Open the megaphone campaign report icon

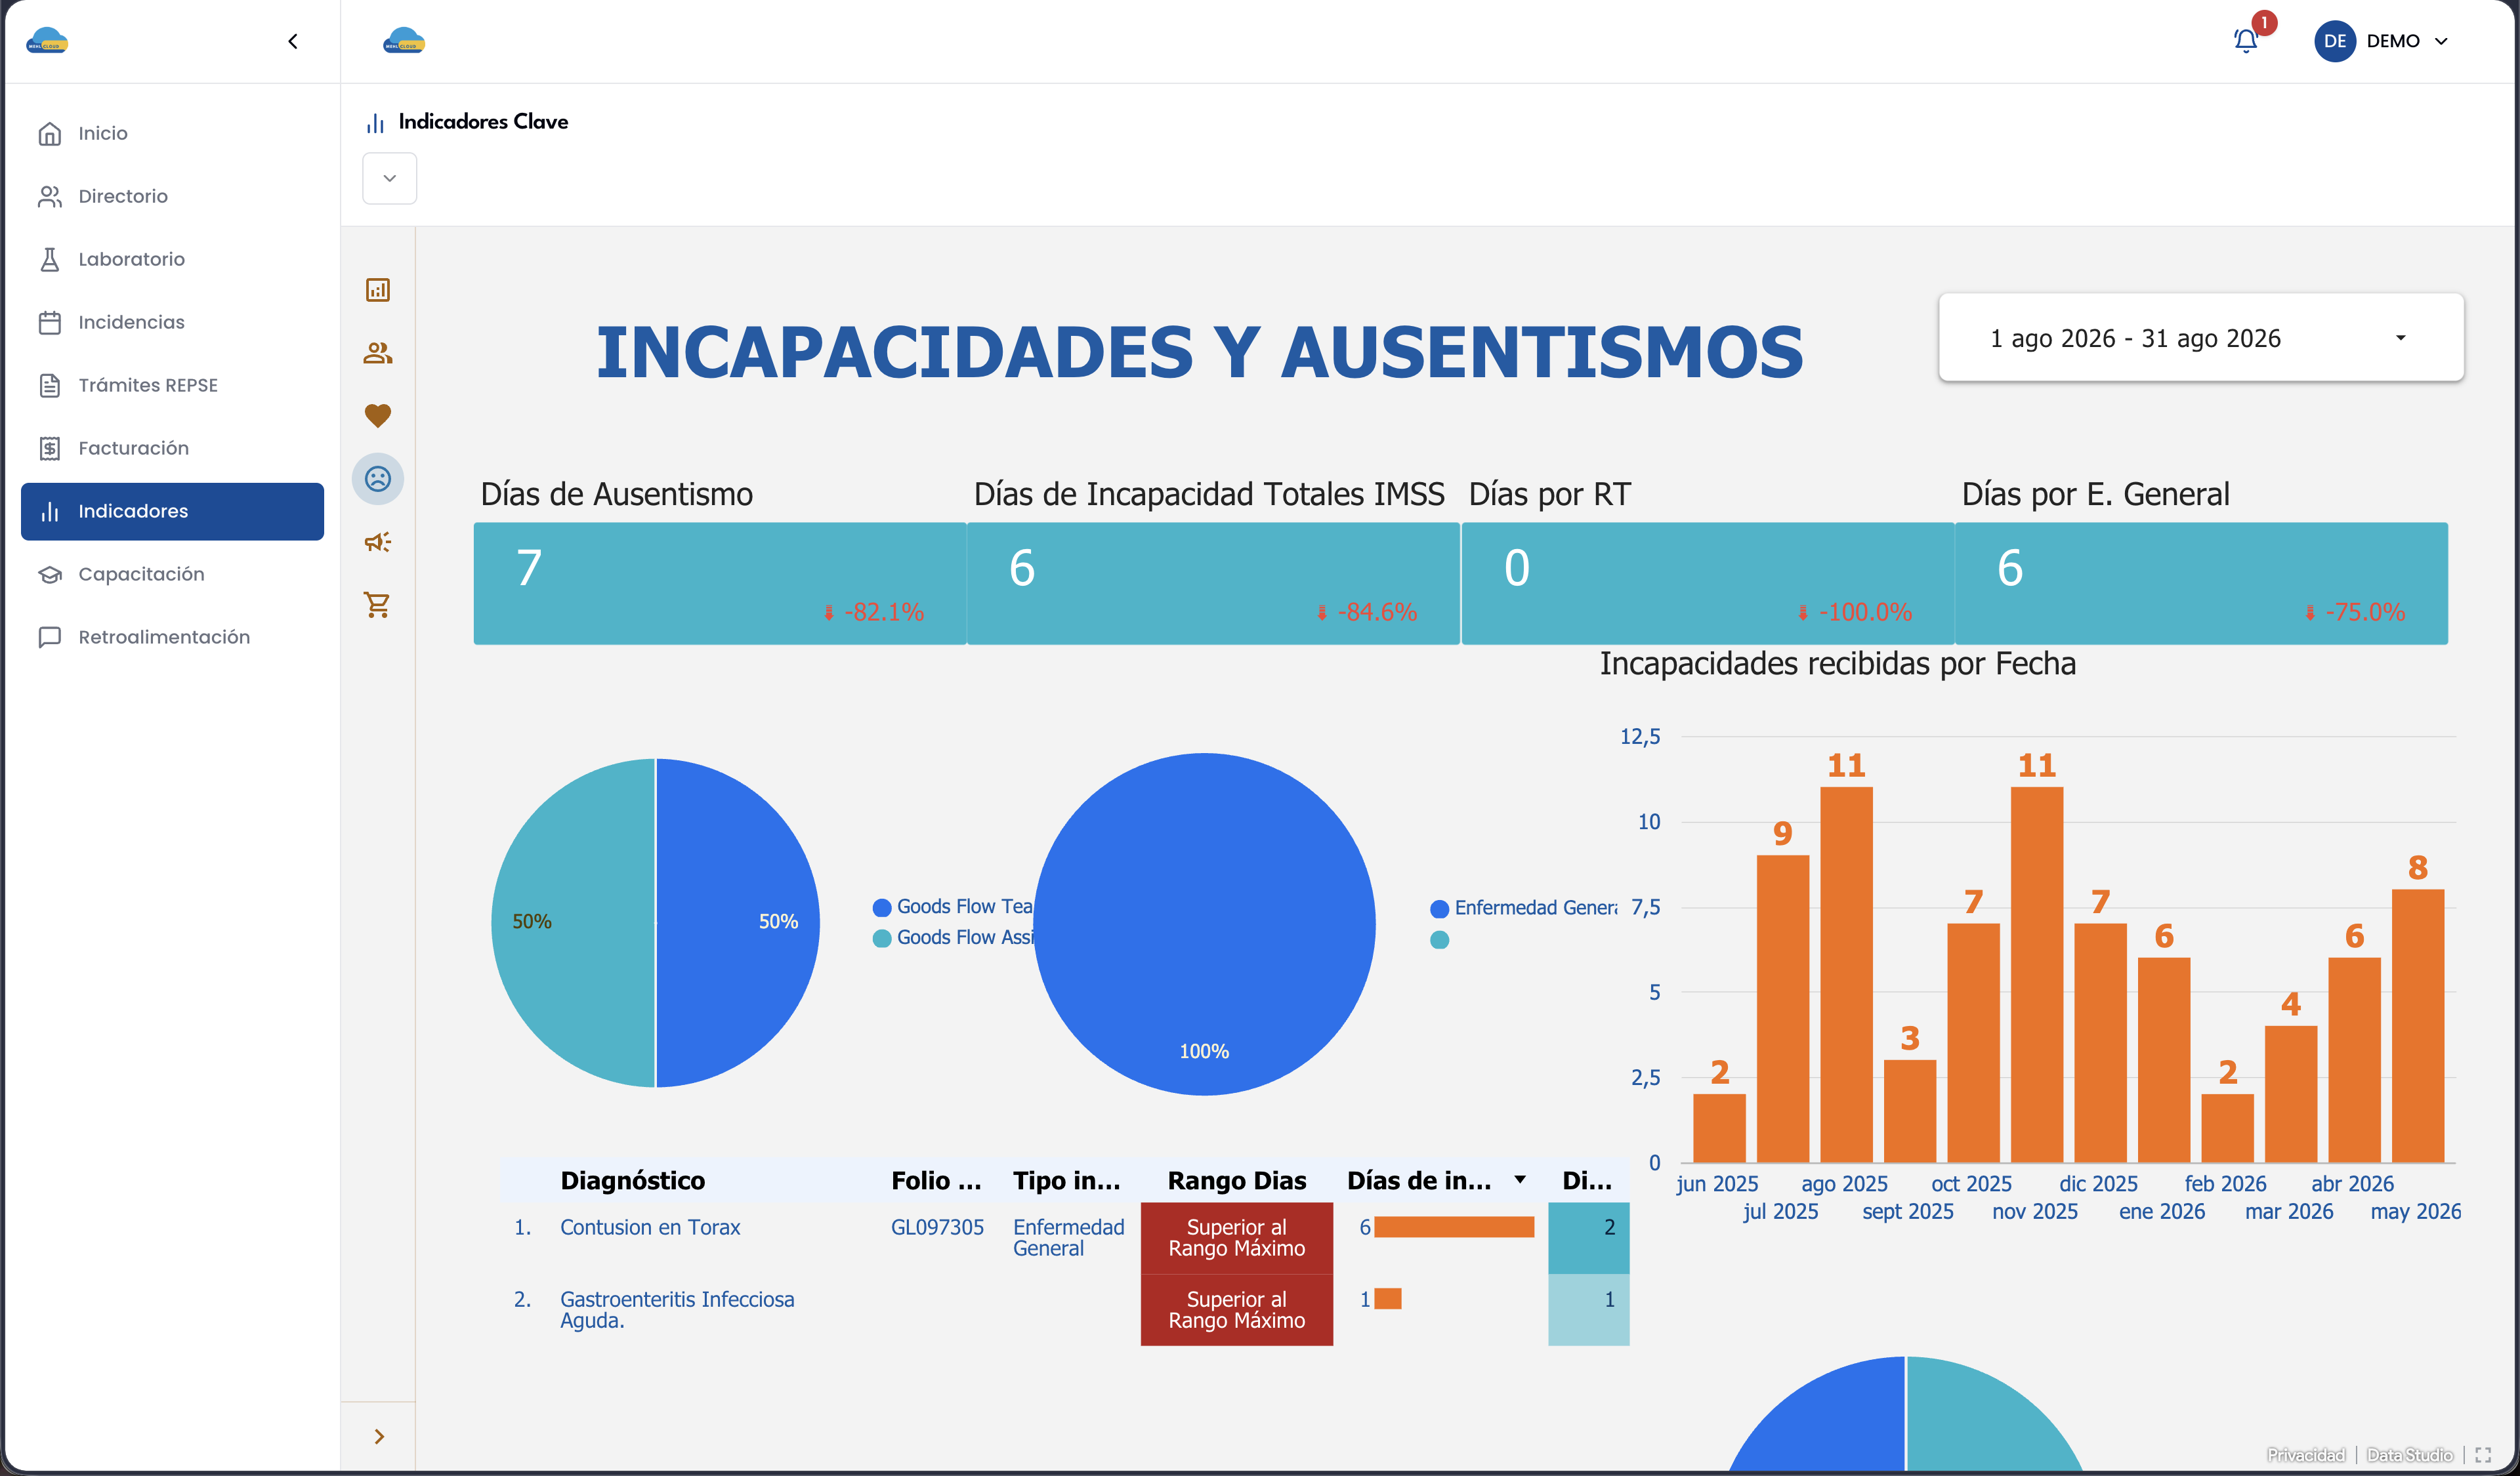[377, 542]
